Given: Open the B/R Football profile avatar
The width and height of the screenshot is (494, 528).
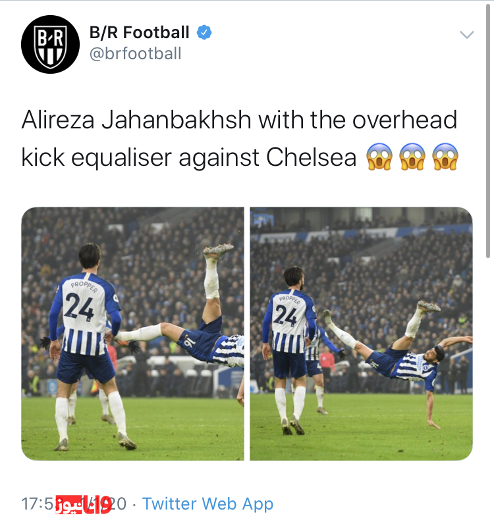Looking at the screenshot, I should pyautogui.click(x=50, y=44).
